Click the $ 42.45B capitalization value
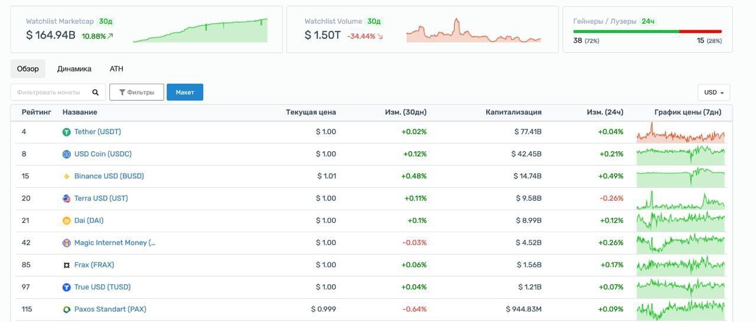756x322 pixels. [x=526, y=154]
